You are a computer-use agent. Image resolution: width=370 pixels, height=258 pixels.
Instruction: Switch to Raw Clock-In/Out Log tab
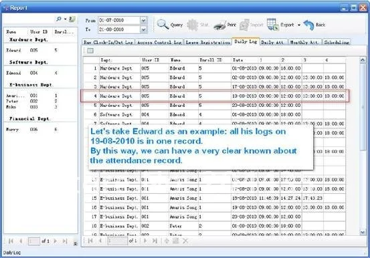pos(108,43)
